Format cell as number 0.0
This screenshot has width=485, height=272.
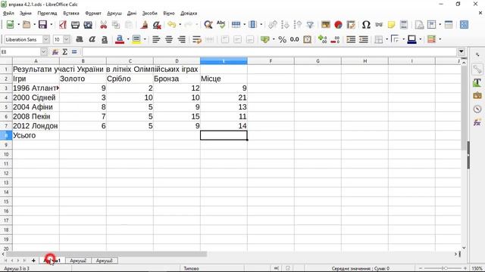tap(295, 39)
